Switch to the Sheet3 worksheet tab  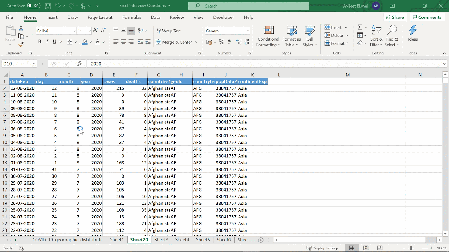[161, 240]
